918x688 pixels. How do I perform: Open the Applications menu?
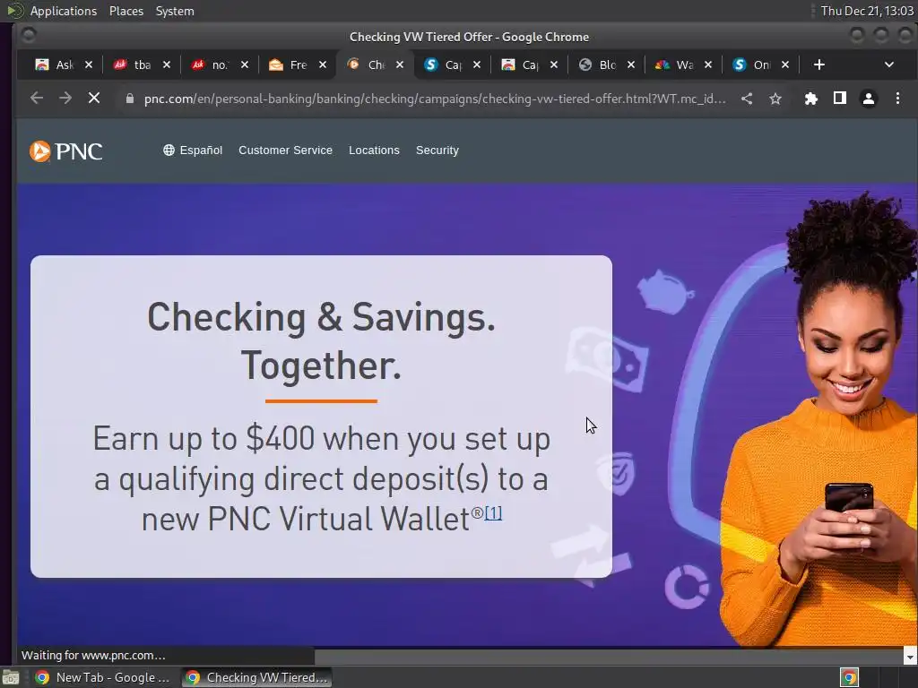click(64, 11)
